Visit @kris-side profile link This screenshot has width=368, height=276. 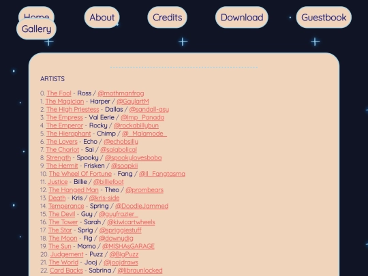(x=104, y=198)
